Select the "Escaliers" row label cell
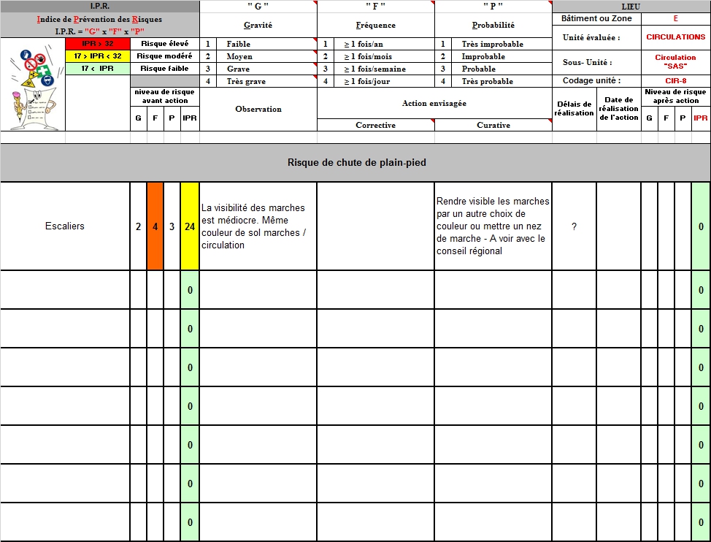Image resolution: width=711 pixels, height=542 pixels. pos(65,226)
